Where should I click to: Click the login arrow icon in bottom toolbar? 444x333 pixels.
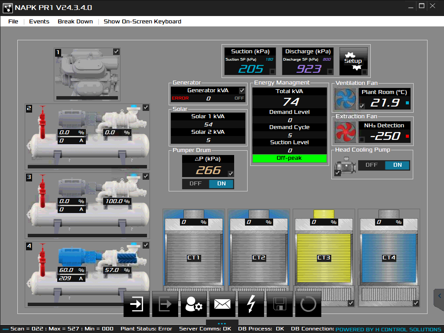pyautogui.click(x=137, y=304)
